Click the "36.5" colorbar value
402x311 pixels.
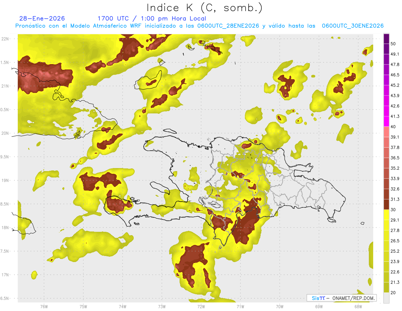[395, 158]
